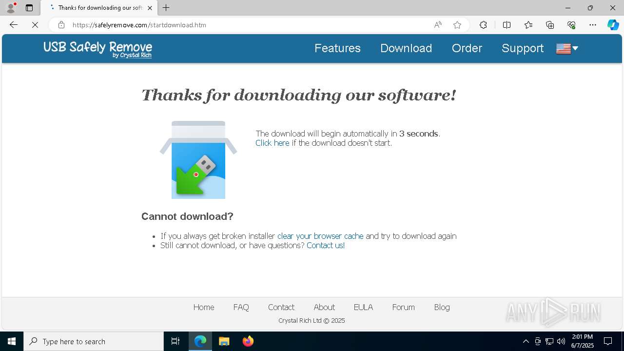Screen dimensions: 624x351
Task: Open 'clear your browser cache' link
Action: click(x=320, y=236)
